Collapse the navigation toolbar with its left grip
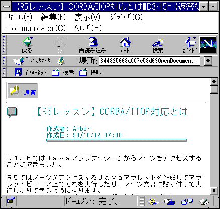 [x=4, y=45]
